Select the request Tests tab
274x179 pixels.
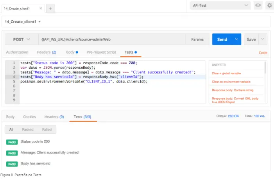pyautogui.click(x=131, y=52)
